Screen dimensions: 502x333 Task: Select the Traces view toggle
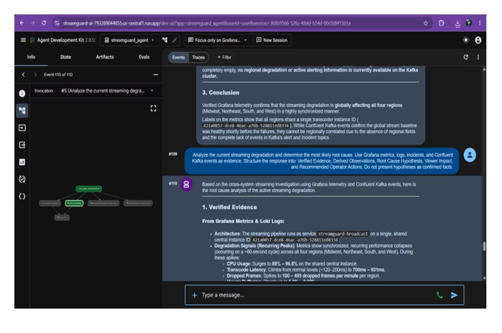coord(198,58)
